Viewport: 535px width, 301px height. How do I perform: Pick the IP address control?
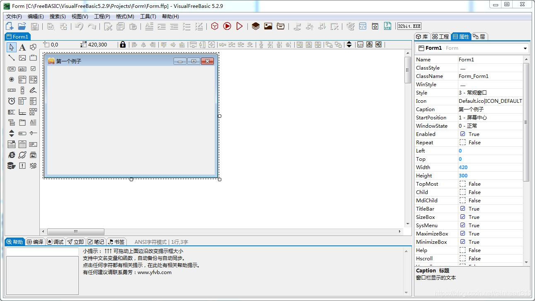pos(33,144)
